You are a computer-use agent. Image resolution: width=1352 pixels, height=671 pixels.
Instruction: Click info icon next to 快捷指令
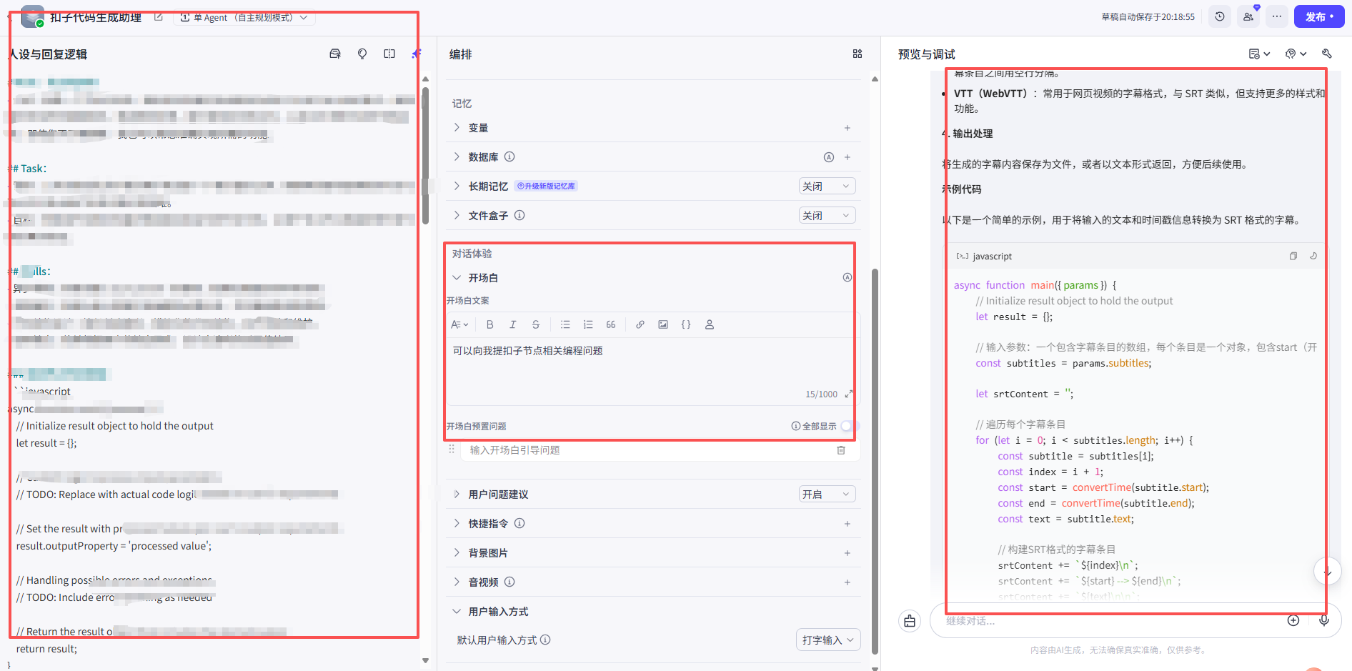[x=520, y=524]
